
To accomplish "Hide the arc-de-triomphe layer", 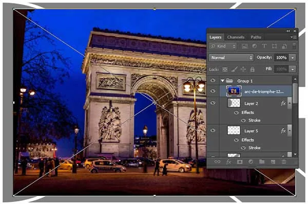I will click(x=213, y=91).
